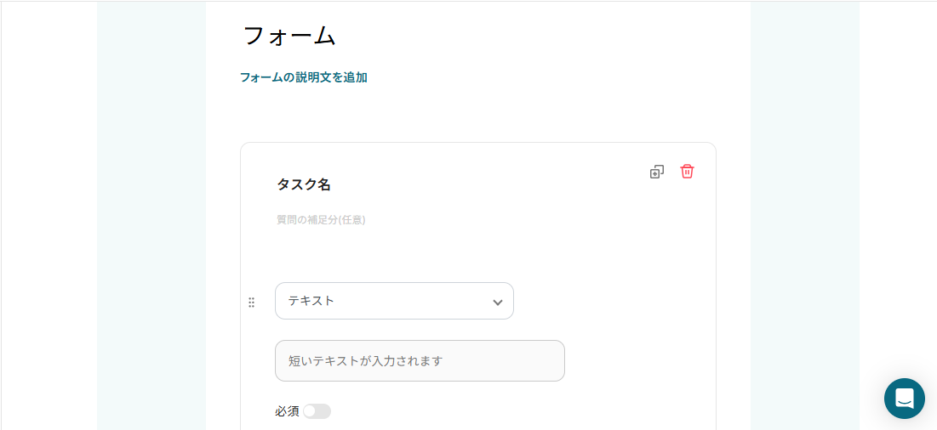Click blank white area above question card
This screenshot has height=430, width=937.
[477, 115]
